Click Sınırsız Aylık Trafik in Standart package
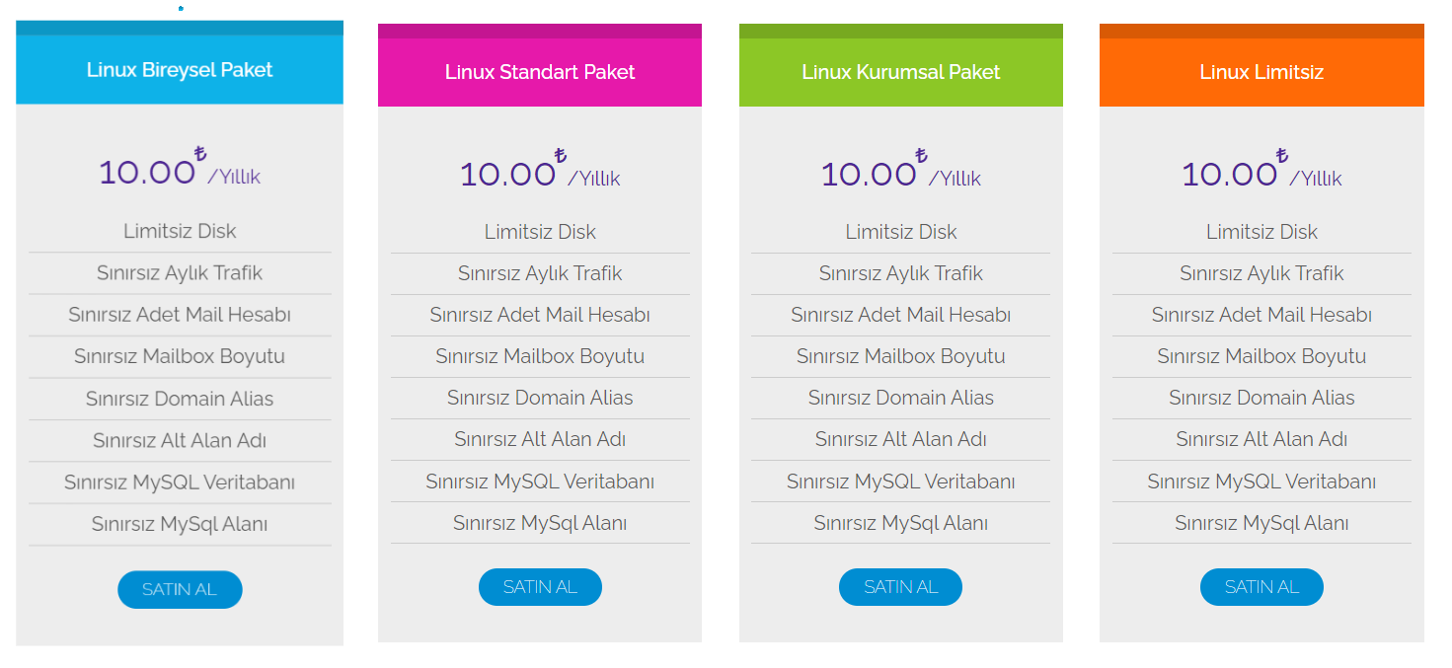This screenshot has height=668, width=1452. [540, 273]
